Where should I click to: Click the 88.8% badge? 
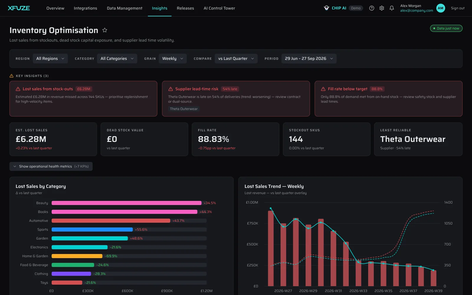pyautogui.click(x=377, y=89)
